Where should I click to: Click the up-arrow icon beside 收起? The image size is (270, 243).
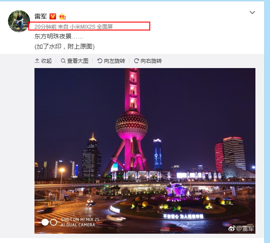37,61
